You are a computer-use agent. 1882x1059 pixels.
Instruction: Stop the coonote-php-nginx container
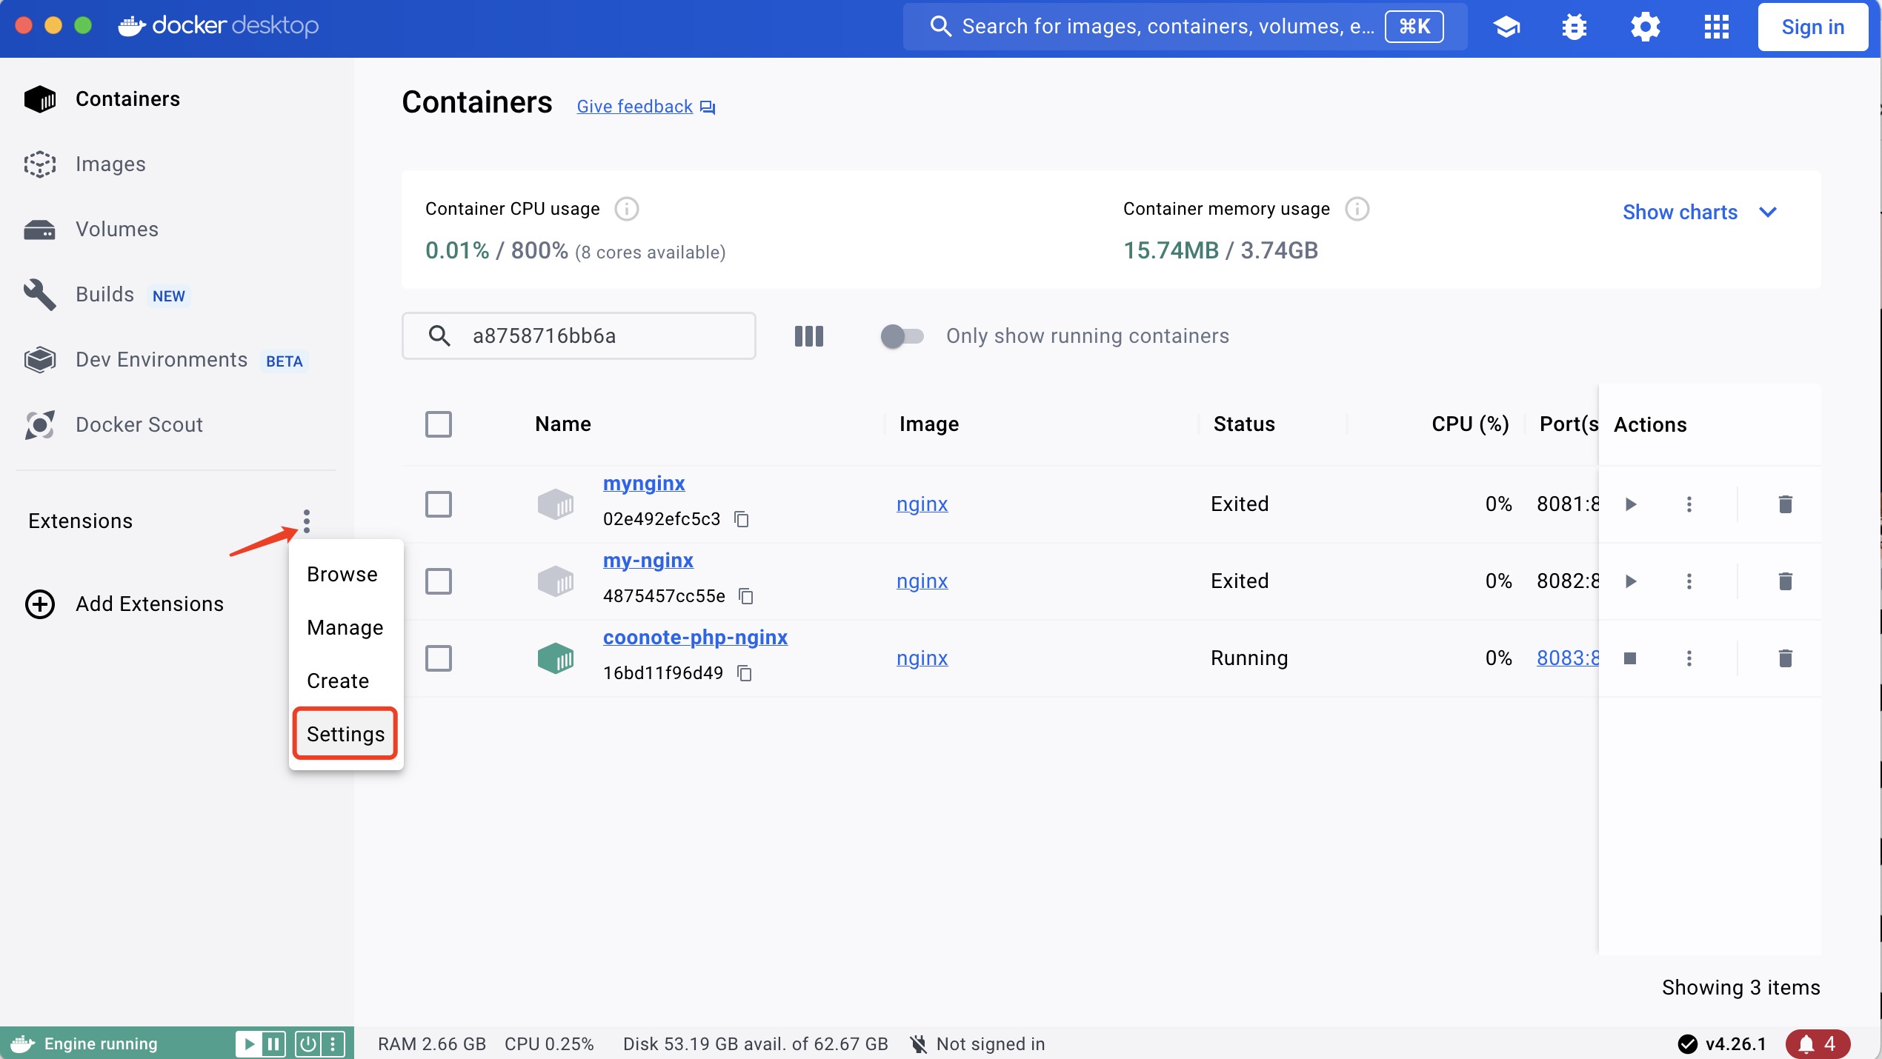[1630, 658]
